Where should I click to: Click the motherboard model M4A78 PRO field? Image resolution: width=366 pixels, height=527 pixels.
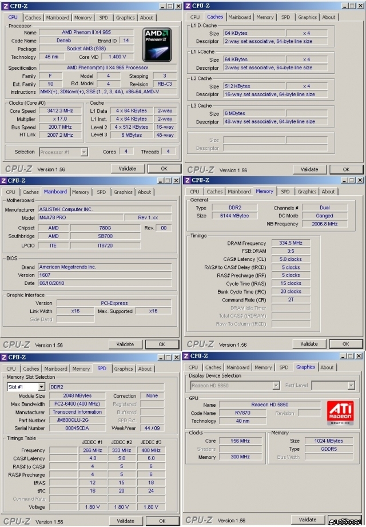79,217
